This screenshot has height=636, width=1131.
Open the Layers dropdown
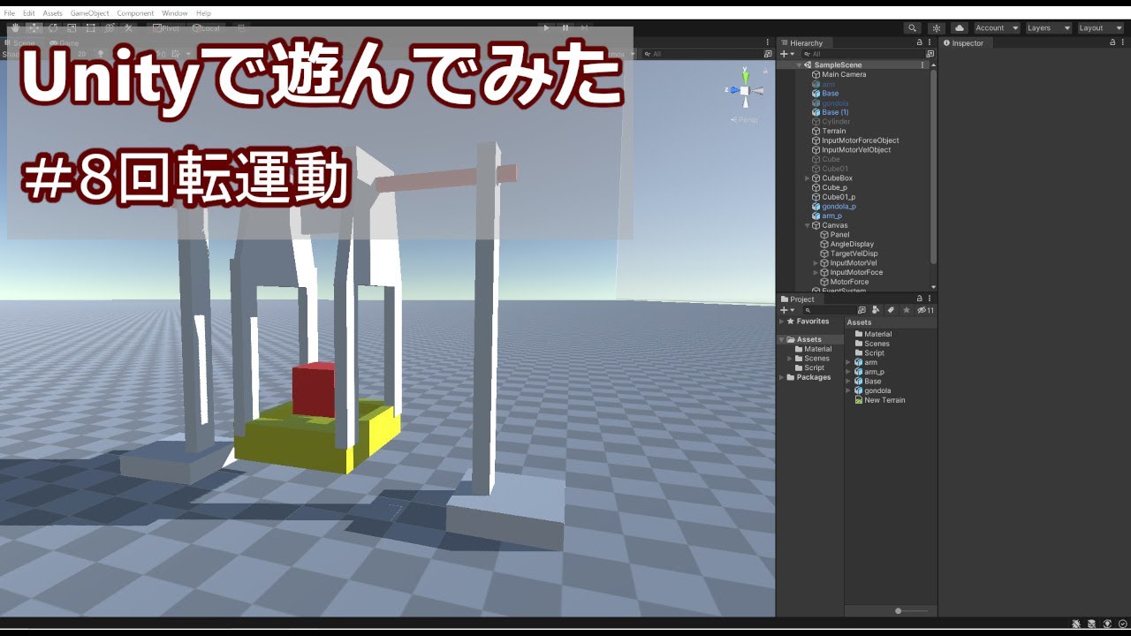click(1048, 28)
